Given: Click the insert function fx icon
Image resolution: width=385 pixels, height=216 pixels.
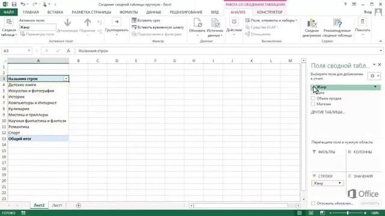Looking at the screenshot, I should click(69, 50).
